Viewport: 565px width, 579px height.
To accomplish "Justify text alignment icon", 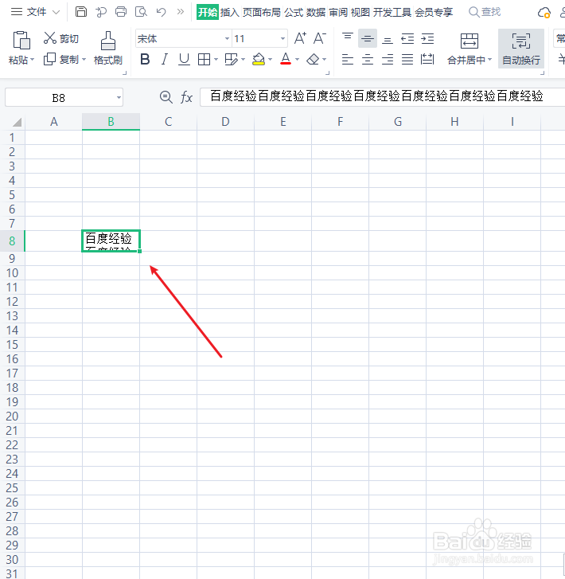I will pos(407,59).
